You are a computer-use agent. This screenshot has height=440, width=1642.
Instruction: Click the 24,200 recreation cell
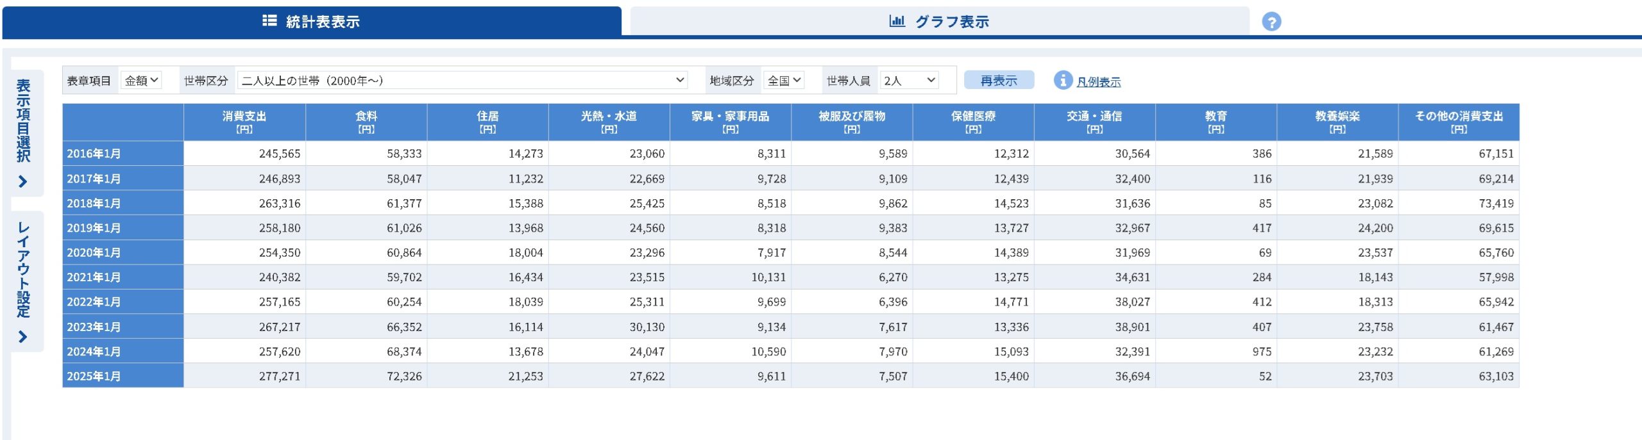[x=1337, y=228]
